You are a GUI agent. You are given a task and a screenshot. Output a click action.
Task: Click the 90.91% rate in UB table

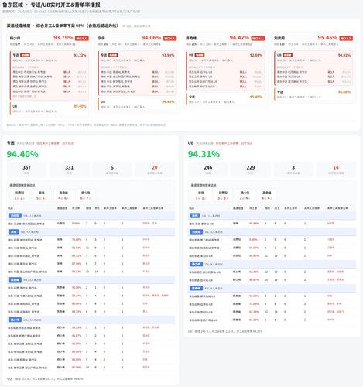254,255
